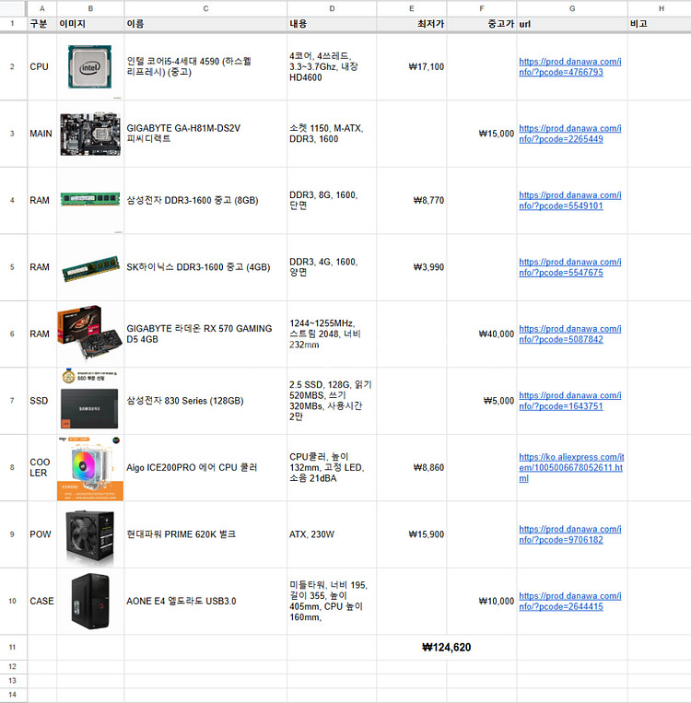Click the Samsung 830 SSD image

89,399
